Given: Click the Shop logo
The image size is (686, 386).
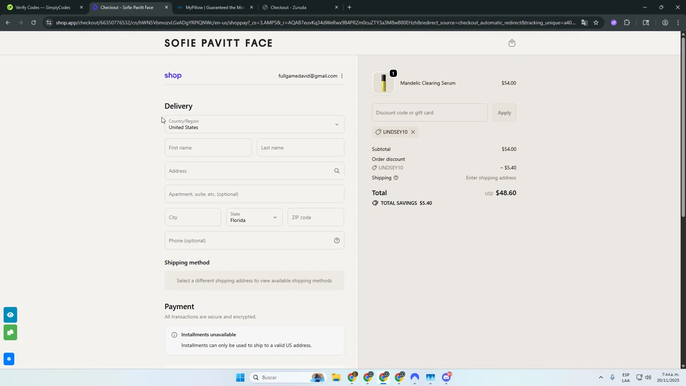Looking at the screenshot, I should pos(173,76).
